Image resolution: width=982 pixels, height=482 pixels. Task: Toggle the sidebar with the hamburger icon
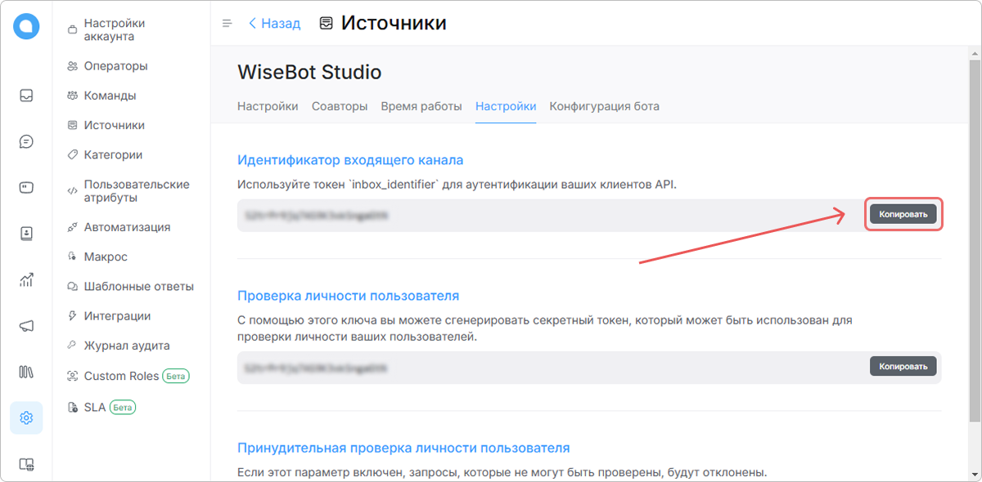click(227, 24)
